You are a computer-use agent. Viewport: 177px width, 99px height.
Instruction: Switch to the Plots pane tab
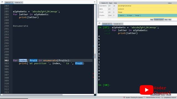pyautogui.click(x=166, y=20)
